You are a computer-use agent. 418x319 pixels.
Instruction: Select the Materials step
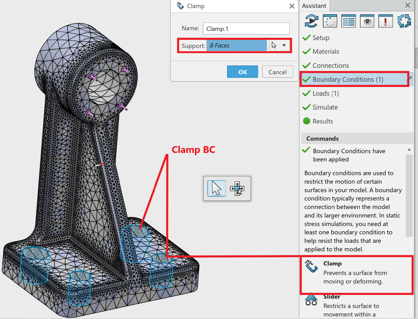[x=326, y=52]
